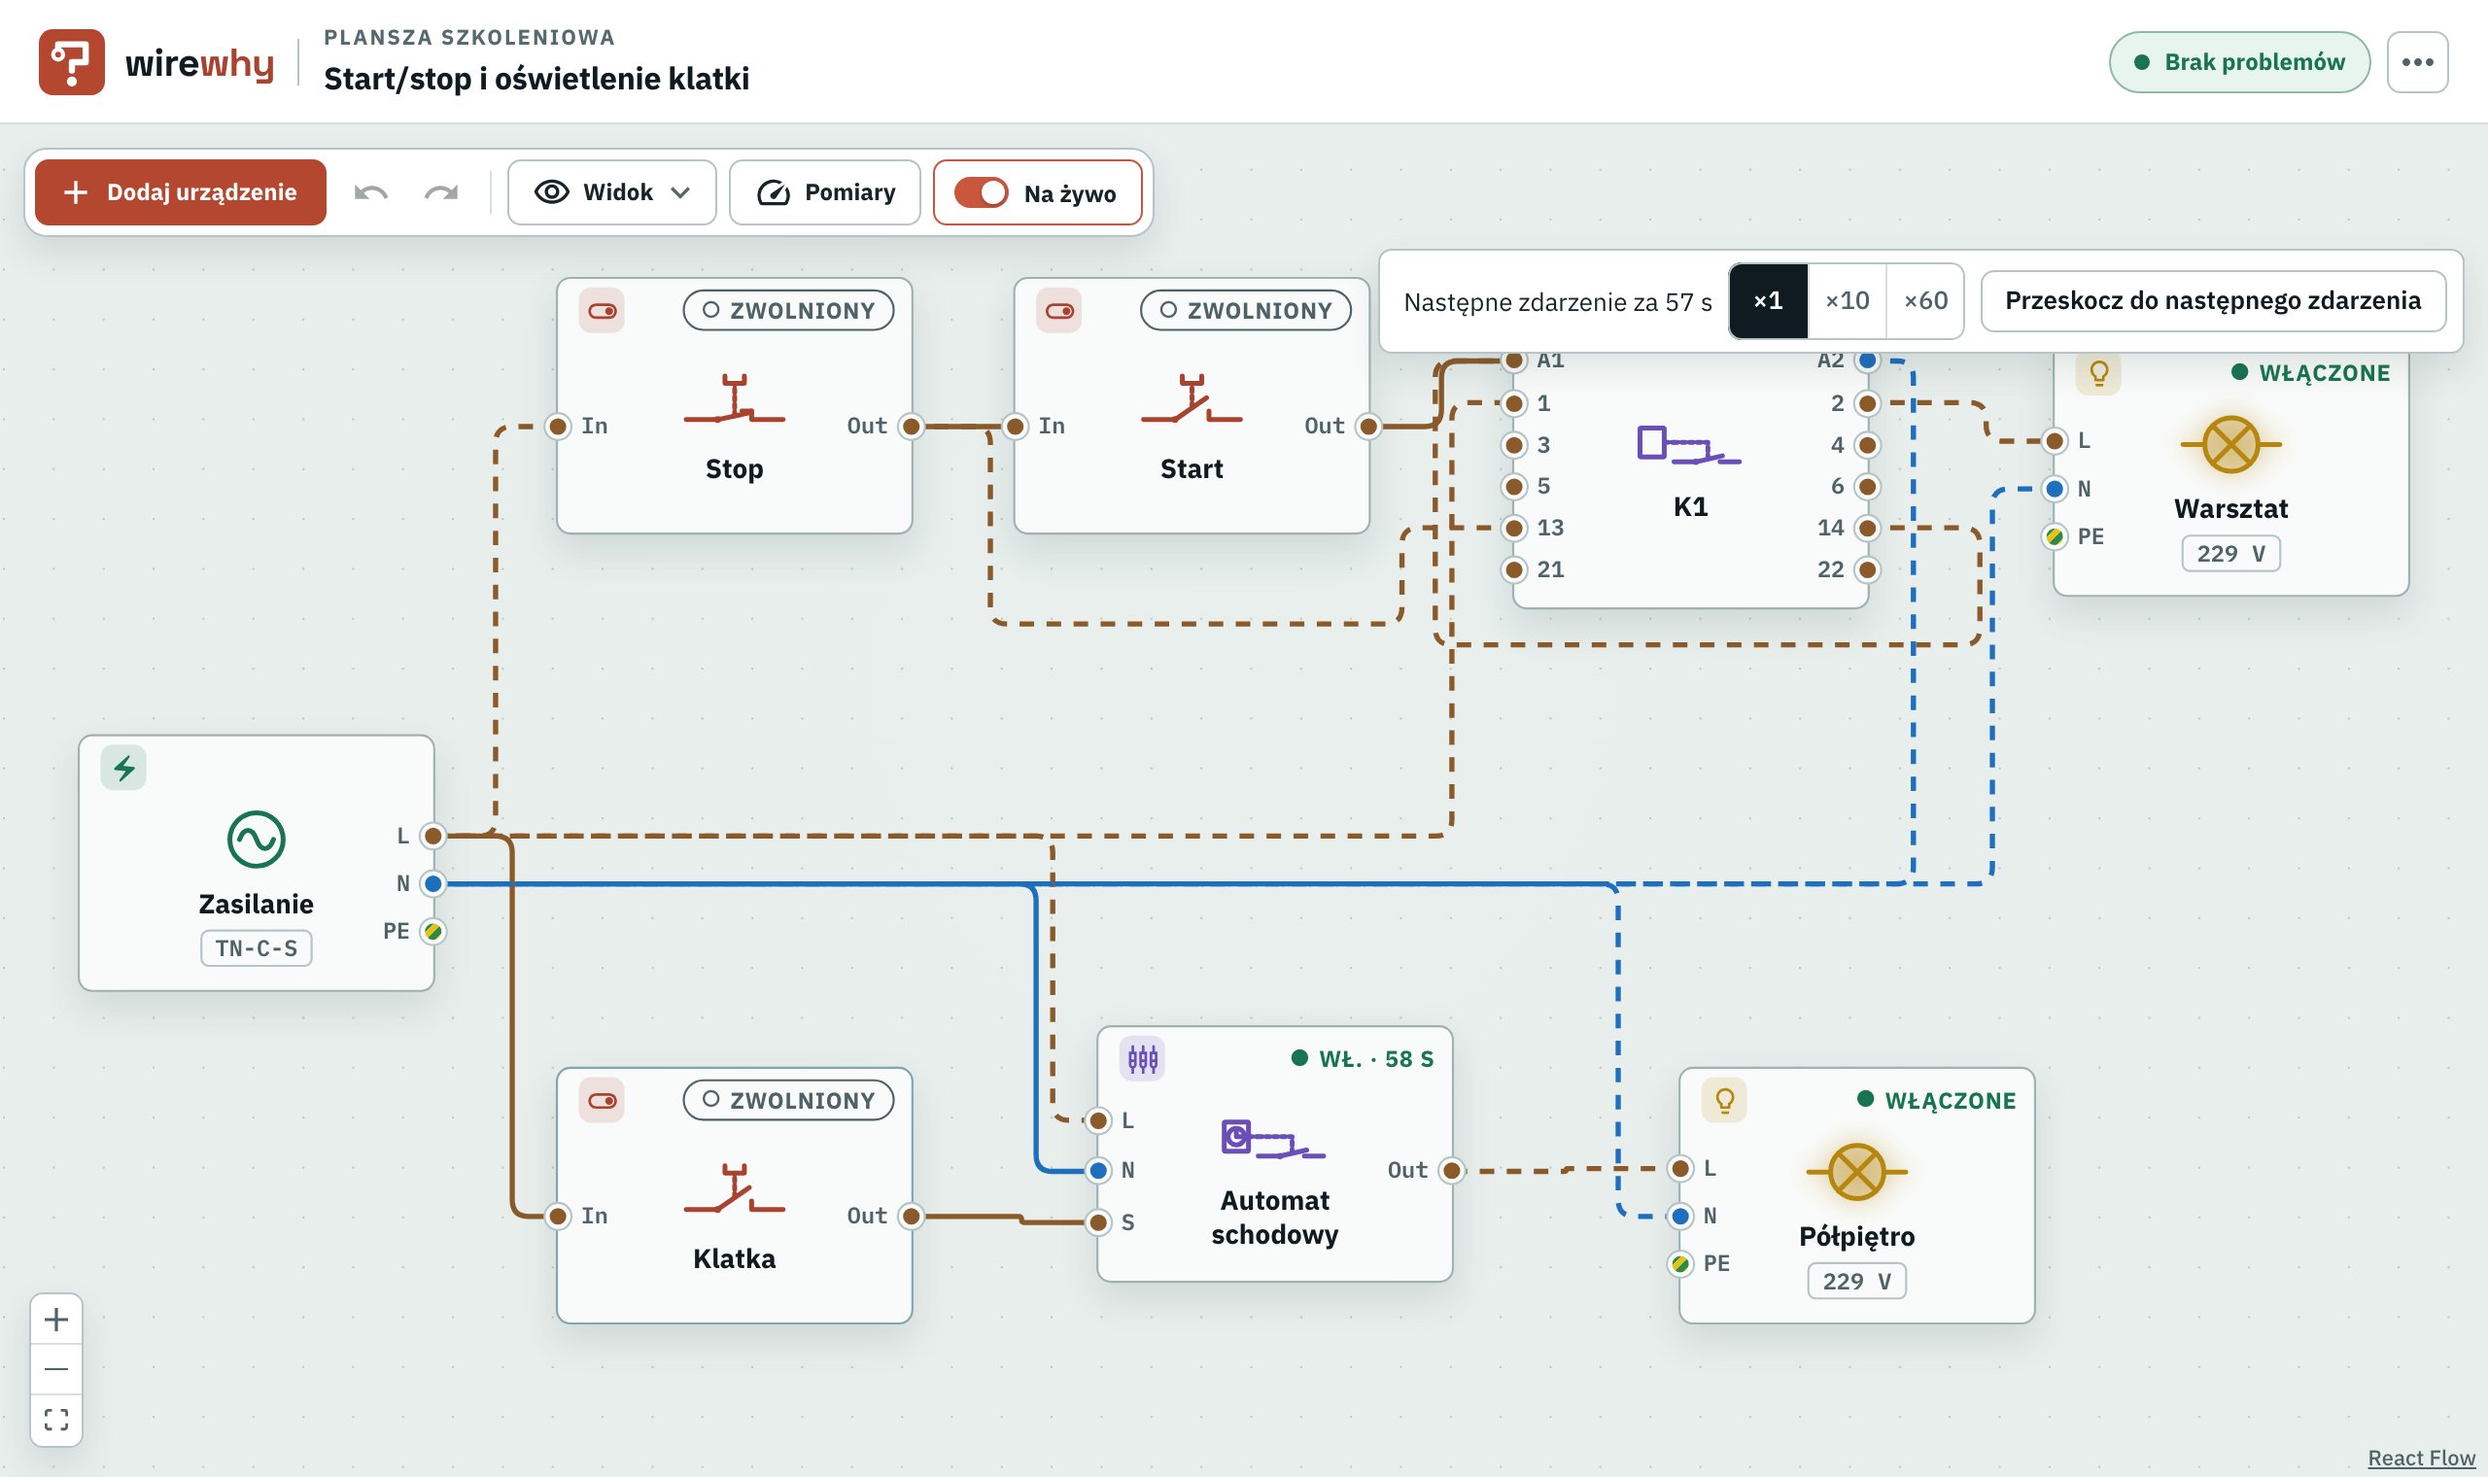Click the Zasilanie lightning icon
The width and height of the screenshot is (2488, 1477).
tap(123, 768)
